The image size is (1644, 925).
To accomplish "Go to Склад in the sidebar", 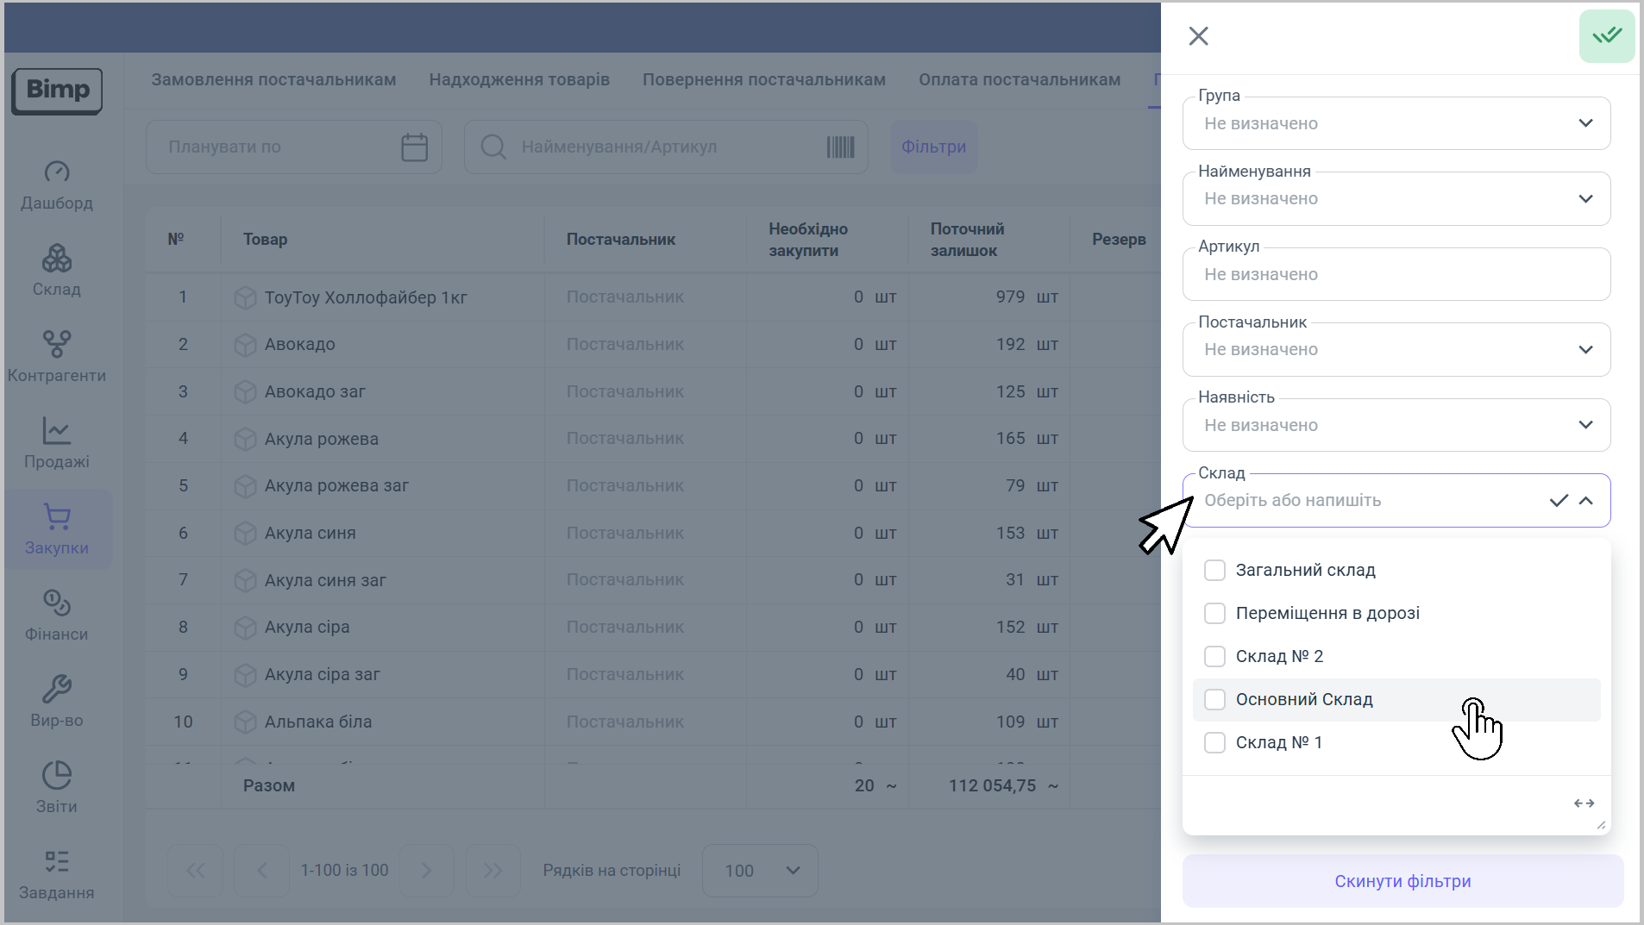I will 57,259.
